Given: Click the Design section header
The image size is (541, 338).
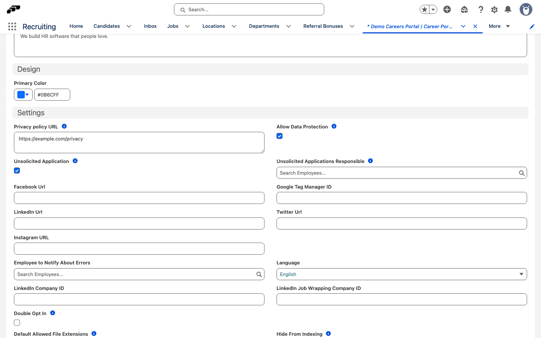Looking at the screenshot, I should click(x=270, y=69).
